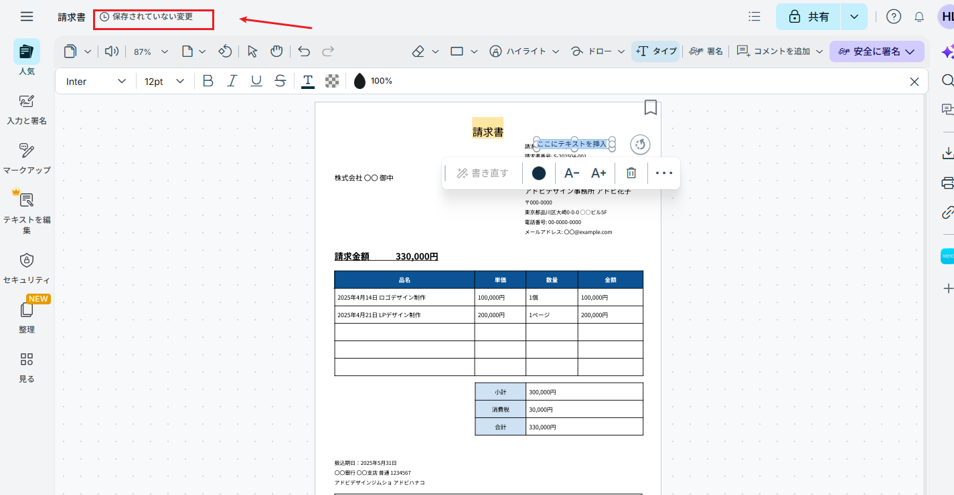Open the hamburger main menu
This screenshot has height=495, width=954.
tap(27, 17)
